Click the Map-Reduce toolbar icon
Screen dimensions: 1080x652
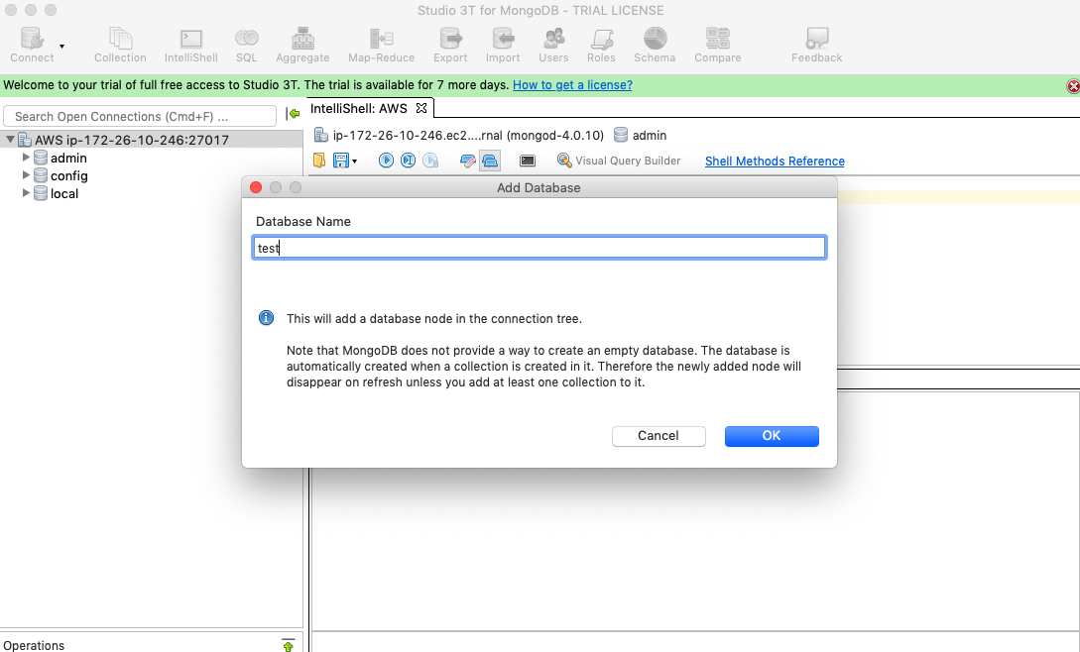pyautogui.click(x=381, y=45)
